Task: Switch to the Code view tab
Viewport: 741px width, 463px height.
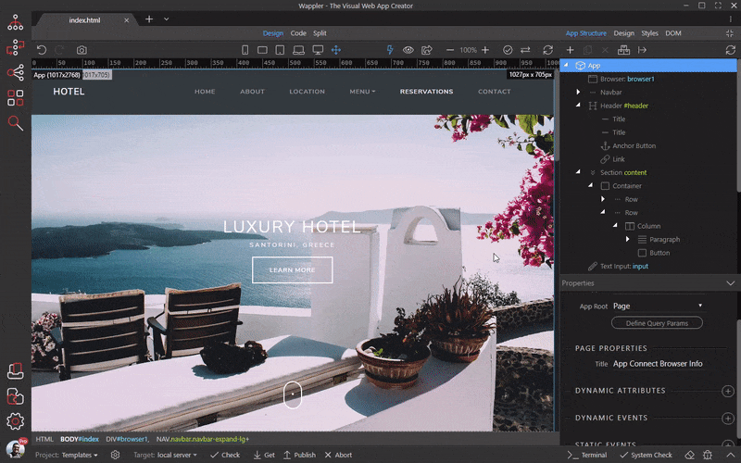Action: (x=298, y=33)
